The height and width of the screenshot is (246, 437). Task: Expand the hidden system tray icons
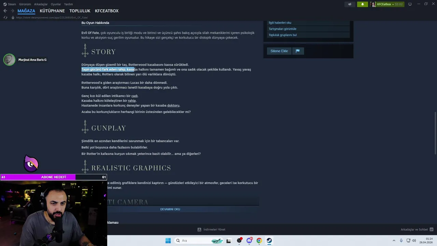pyautogui.click(x=394, y=241)
